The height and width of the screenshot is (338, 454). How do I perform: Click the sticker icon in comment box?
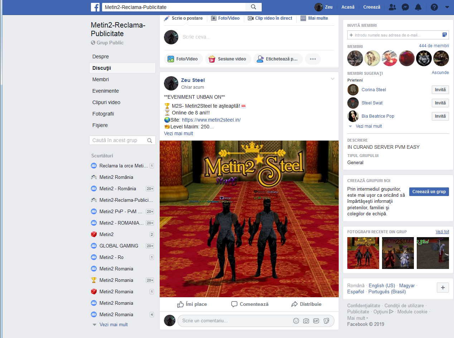point(326,321)
